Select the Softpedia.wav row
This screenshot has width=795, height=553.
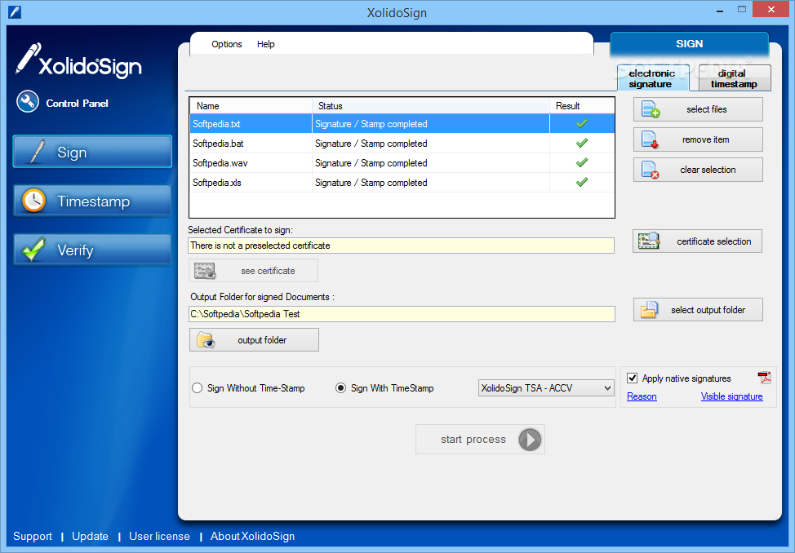[402, 162]
